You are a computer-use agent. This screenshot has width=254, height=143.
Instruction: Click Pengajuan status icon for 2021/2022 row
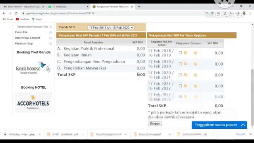(185, 86)
